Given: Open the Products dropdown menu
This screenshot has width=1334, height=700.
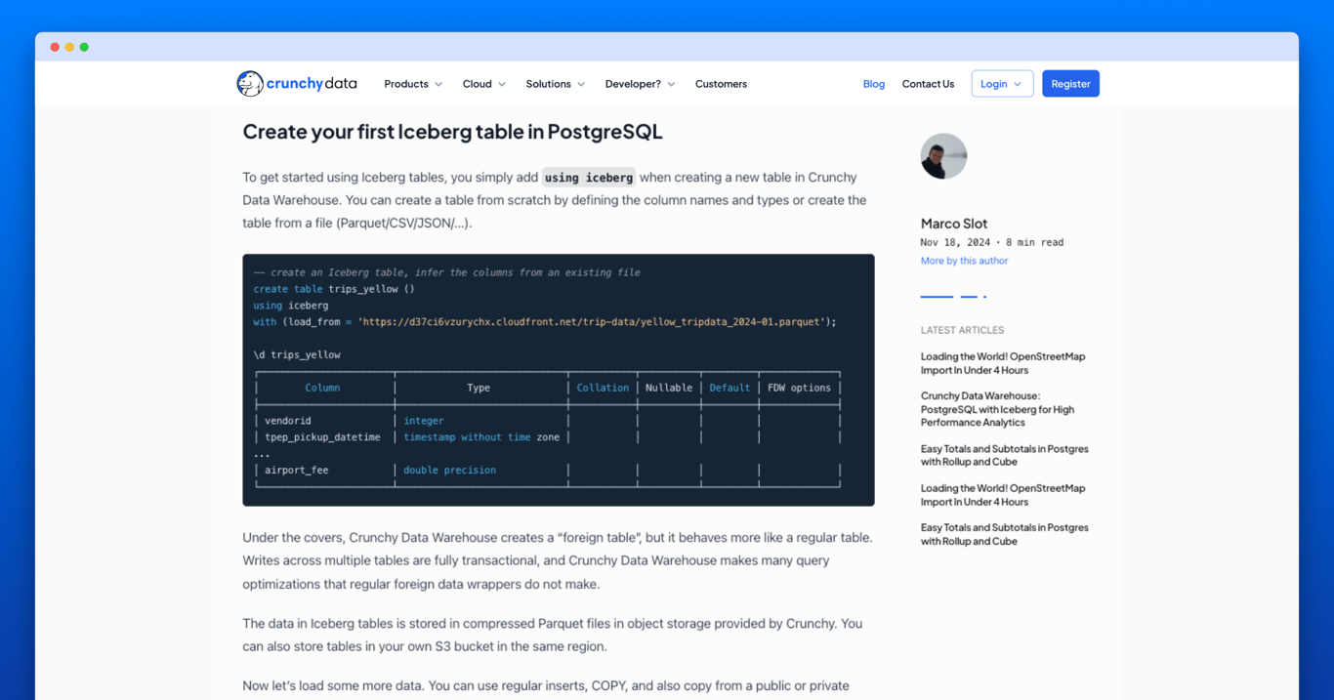Looking at the screenshot, I should click(413, 84).
